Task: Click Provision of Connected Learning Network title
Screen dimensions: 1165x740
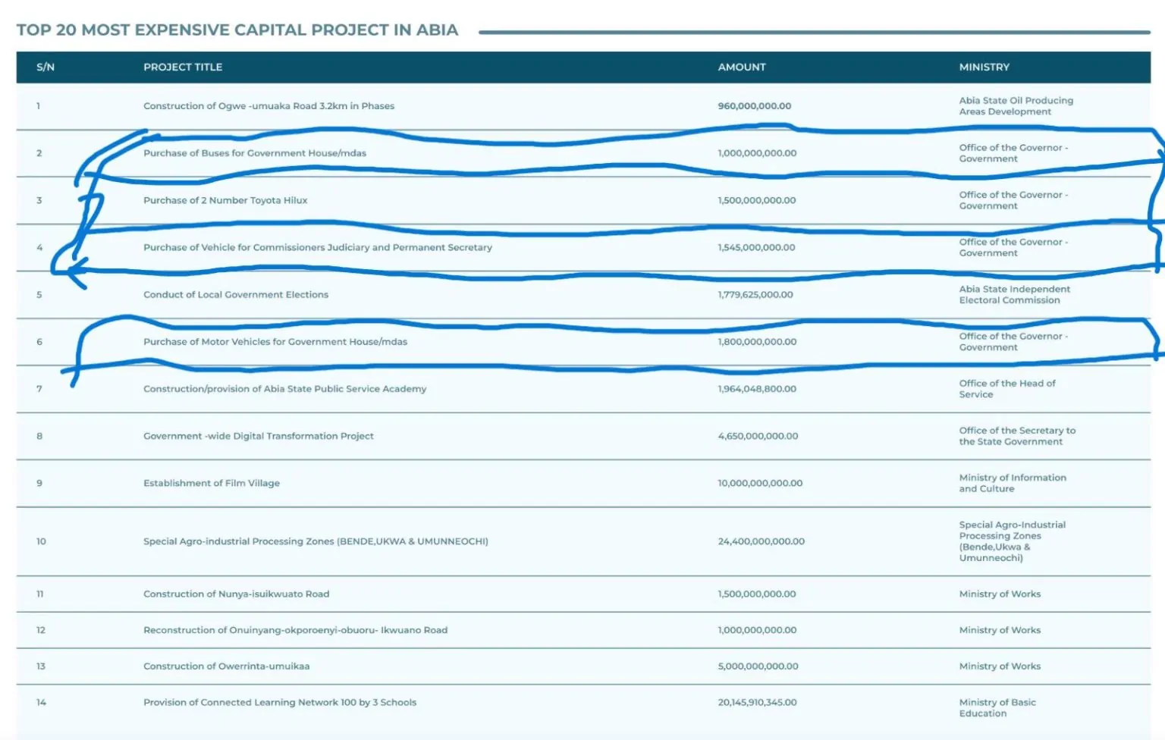Action: pos(279,703)
